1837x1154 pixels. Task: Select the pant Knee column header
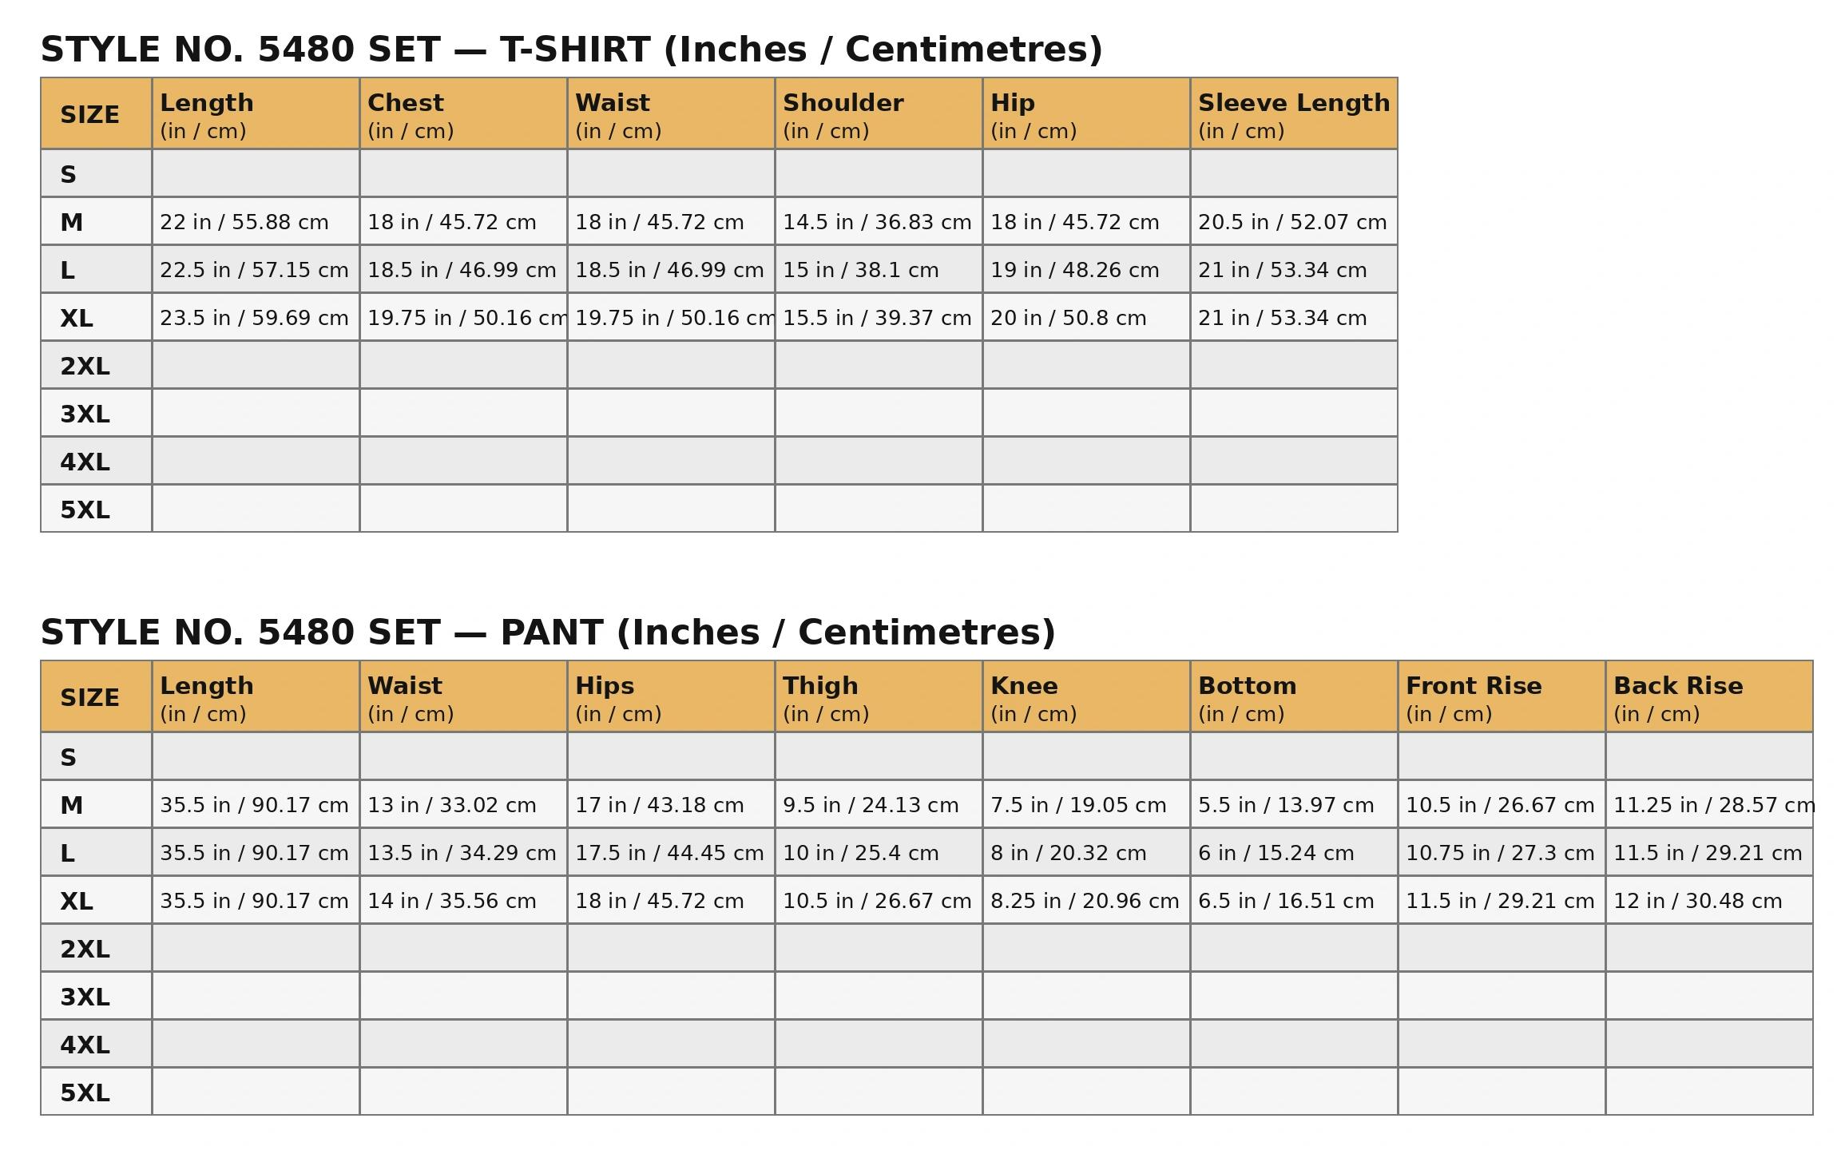[x=1085, y=697]
